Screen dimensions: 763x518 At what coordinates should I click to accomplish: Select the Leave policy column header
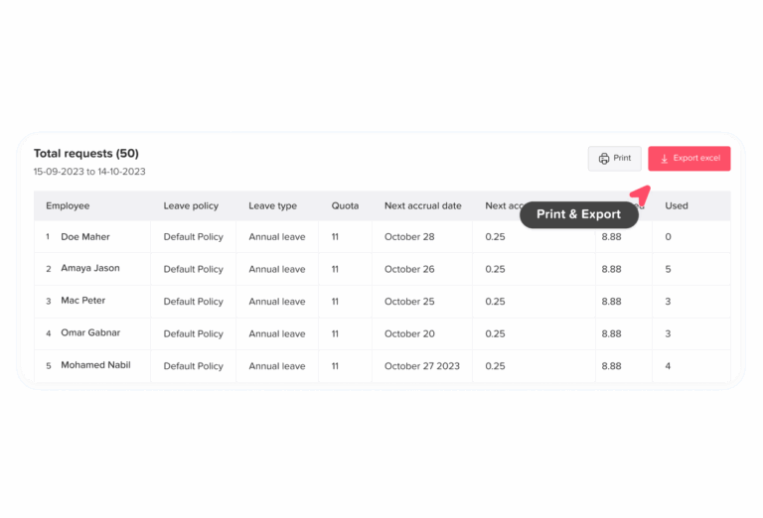tap(191, 205)
